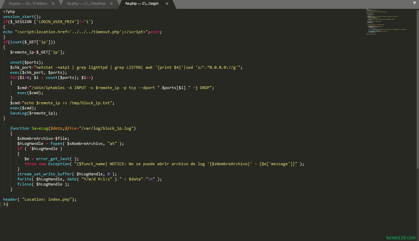
Task: Click the lucien116.com watermark text
Action: click(x=401, y=238)
